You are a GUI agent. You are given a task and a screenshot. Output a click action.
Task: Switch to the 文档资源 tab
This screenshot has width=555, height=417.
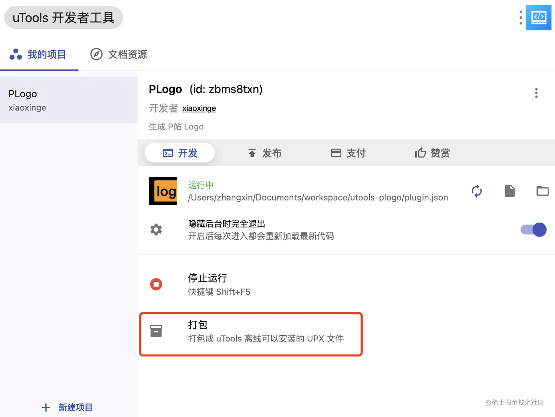[119, 54]
